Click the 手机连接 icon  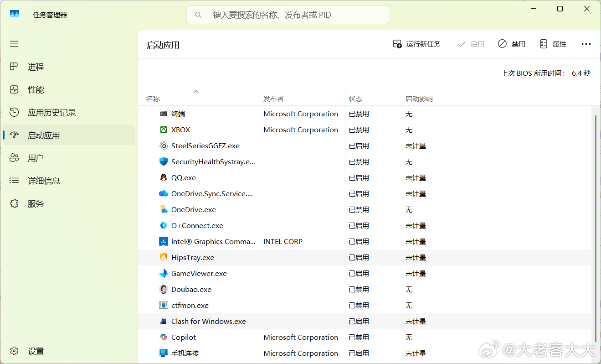[164, 353]
